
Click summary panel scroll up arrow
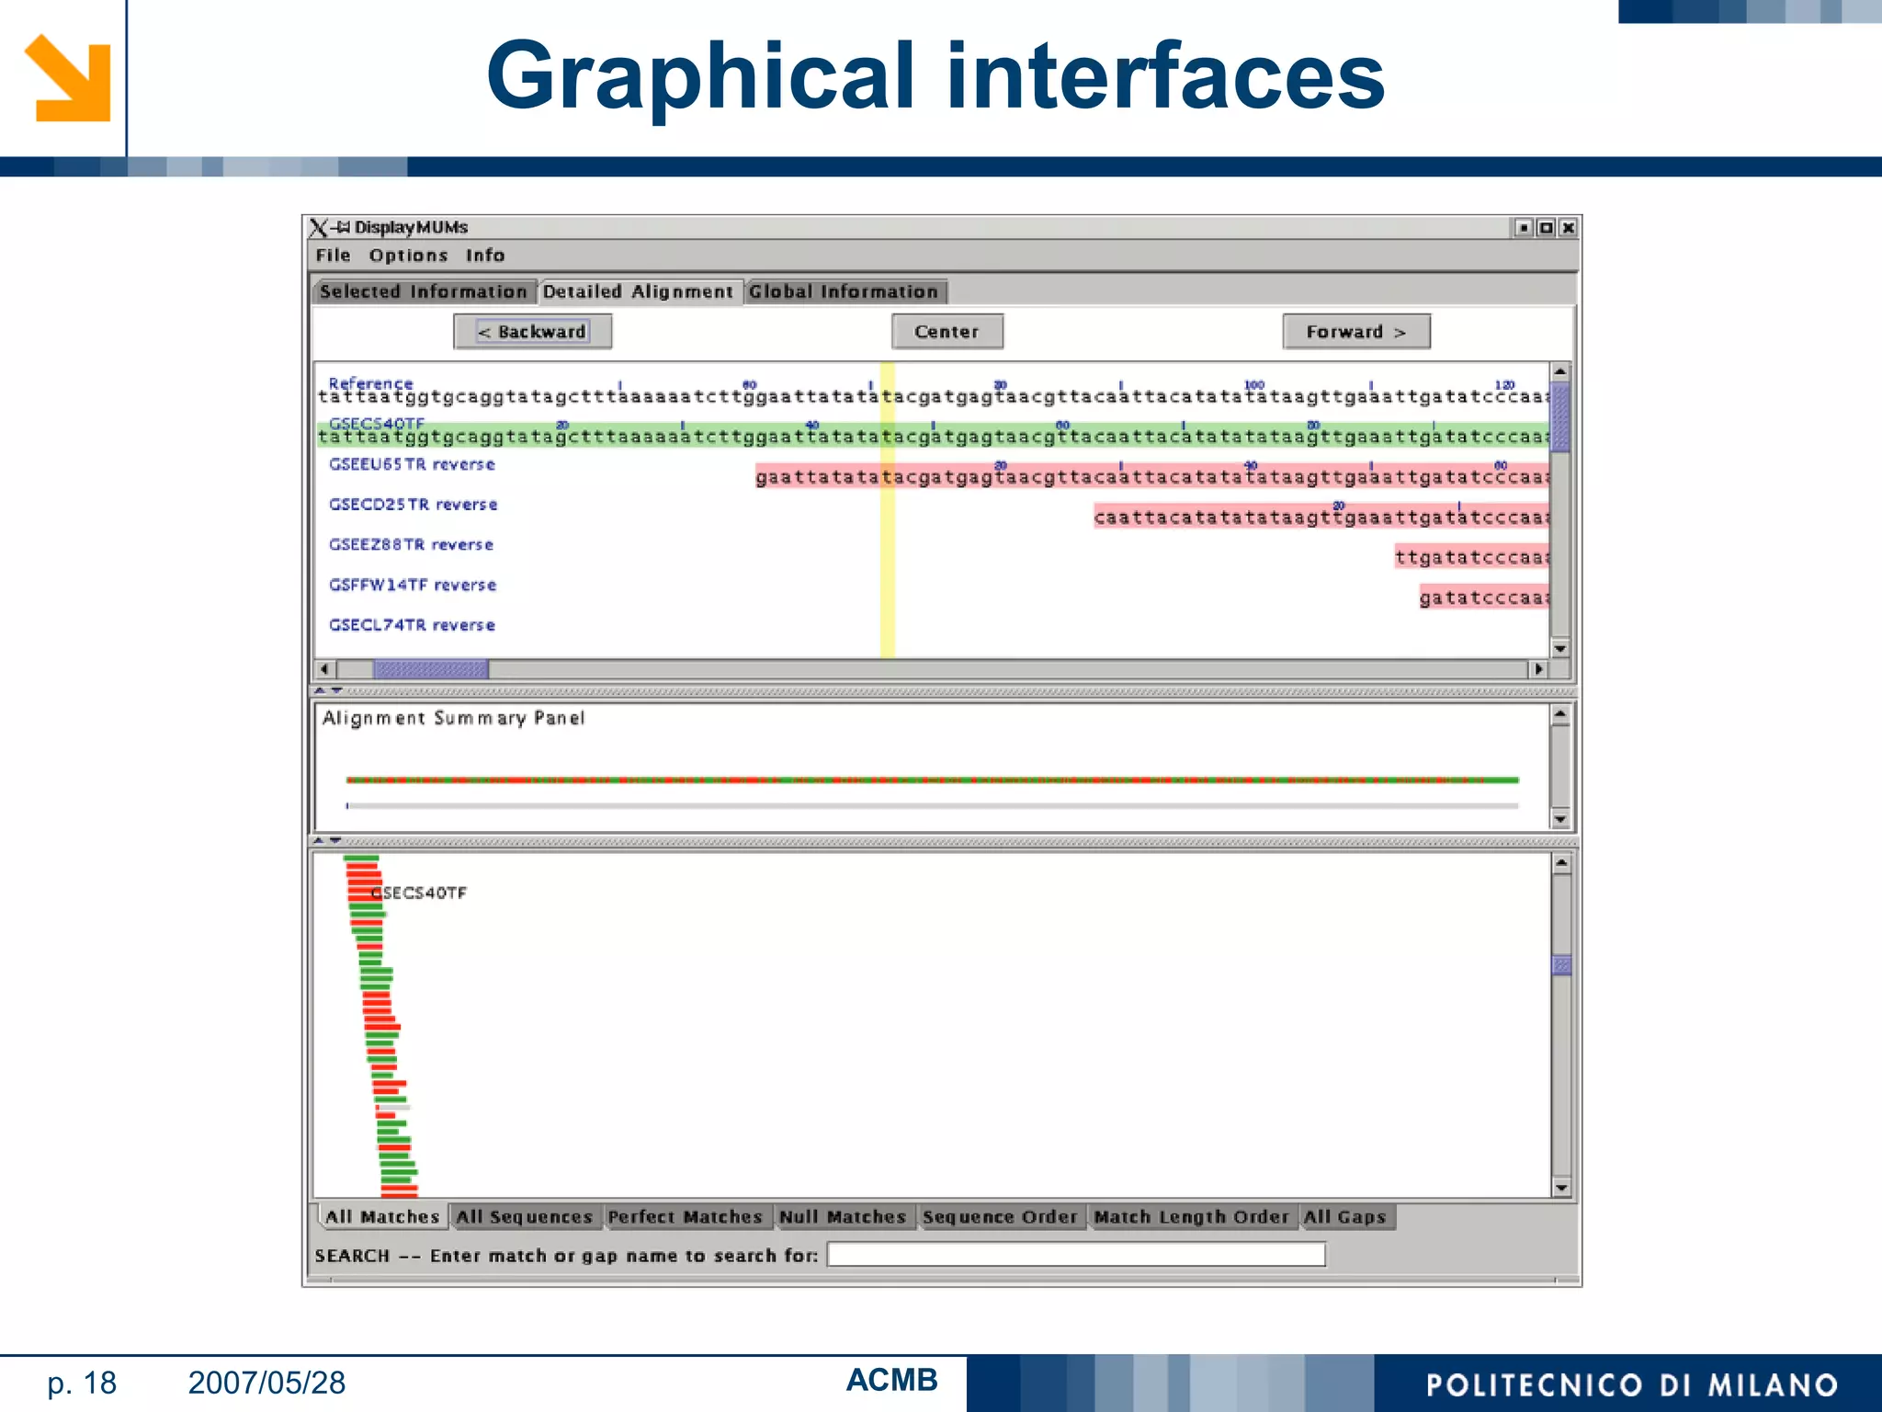click(x=1560, y=714)
